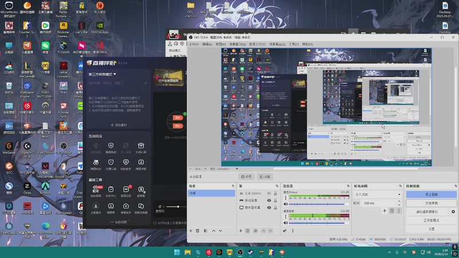
Task: Open Audio Mixer panel three-dot menu at bottom
Action: pos(293,231)
